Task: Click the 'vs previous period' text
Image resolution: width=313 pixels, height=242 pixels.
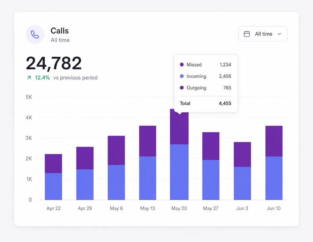Action: pyautogui.click(x=76, y=78)
